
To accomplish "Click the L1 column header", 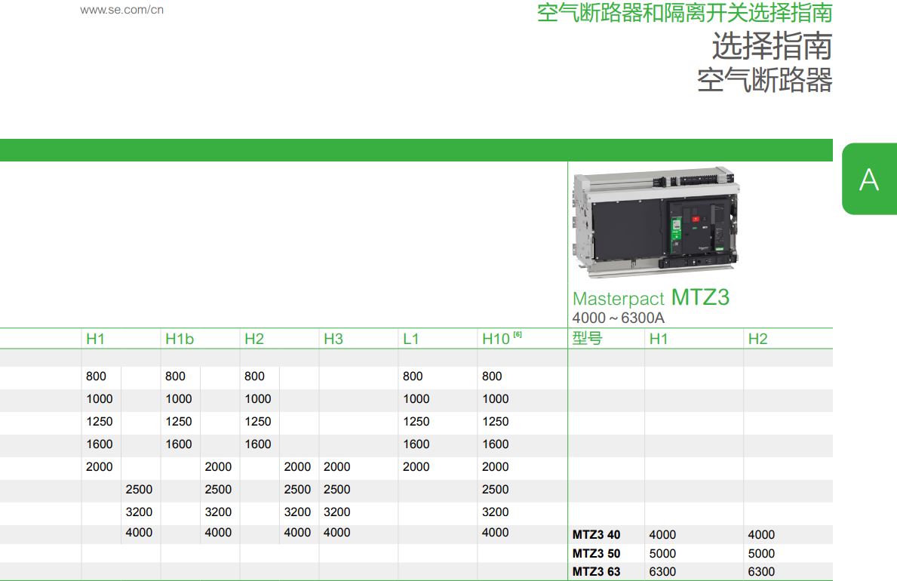I will (x=410, y=339).
